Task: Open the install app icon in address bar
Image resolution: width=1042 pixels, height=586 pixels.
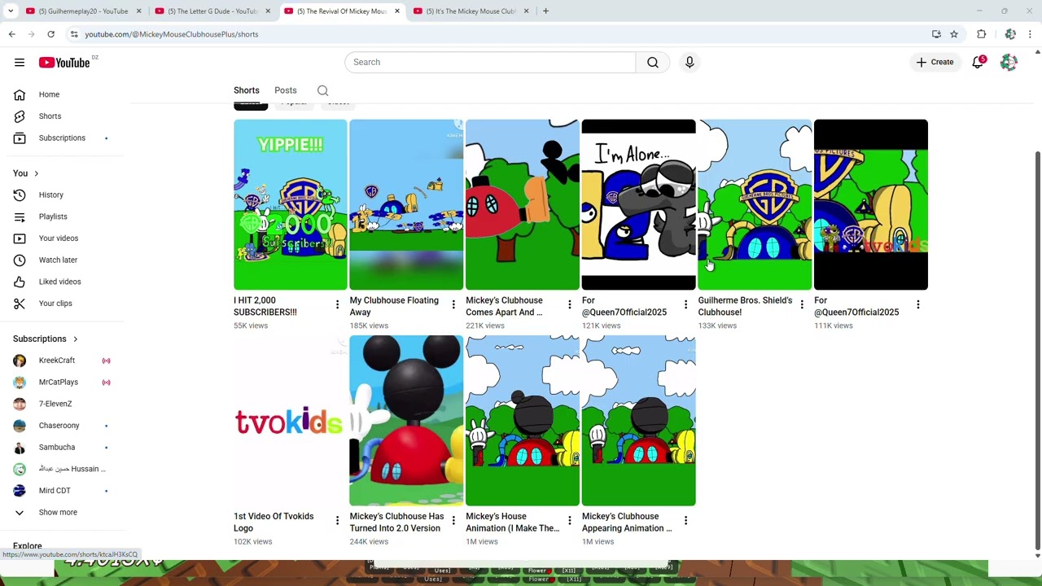Action: click(936, 34)
